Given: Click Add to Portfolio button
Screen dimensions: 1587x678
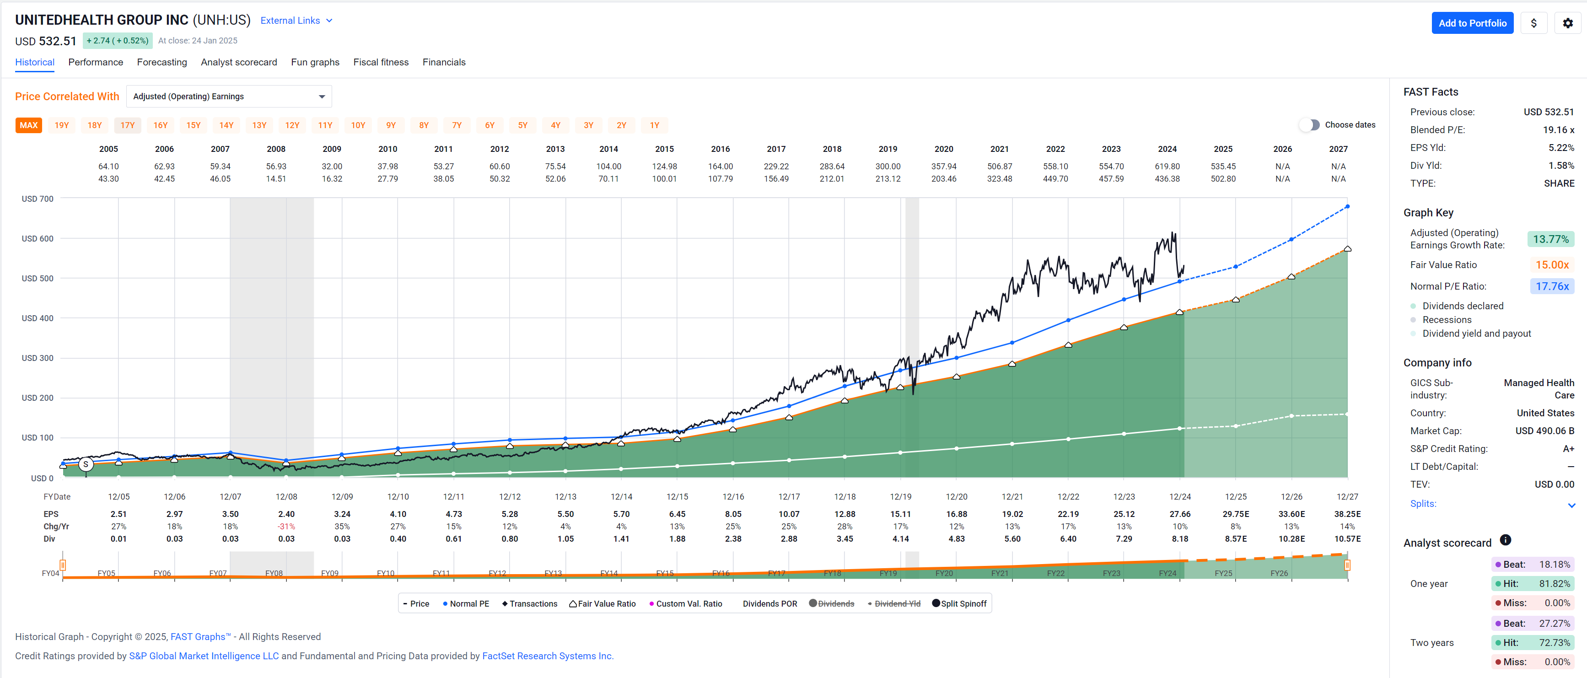Looking at the screenshot, I should 1473,23.
